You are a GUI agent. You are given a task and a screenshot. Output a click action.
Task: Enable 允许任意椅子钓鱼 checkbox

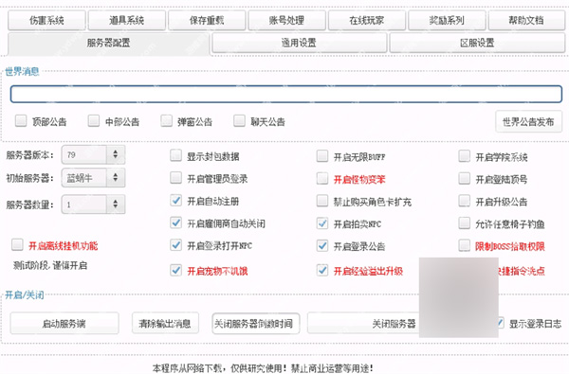tap(465, 223)
